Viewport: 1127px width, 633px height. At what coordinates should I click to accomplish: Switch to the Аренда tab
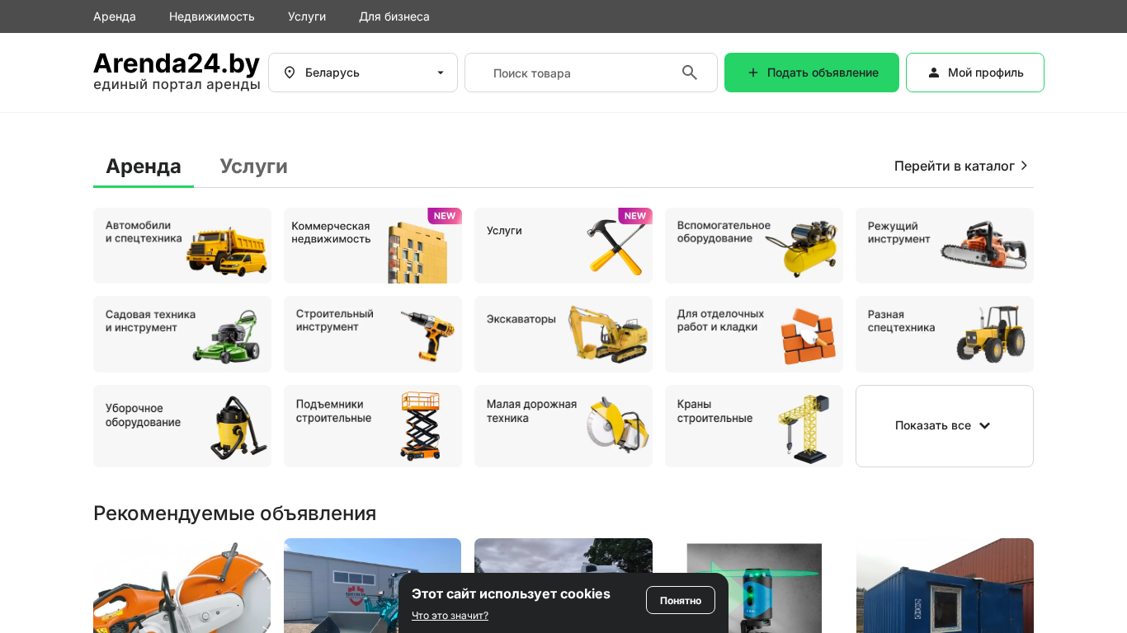144,166
